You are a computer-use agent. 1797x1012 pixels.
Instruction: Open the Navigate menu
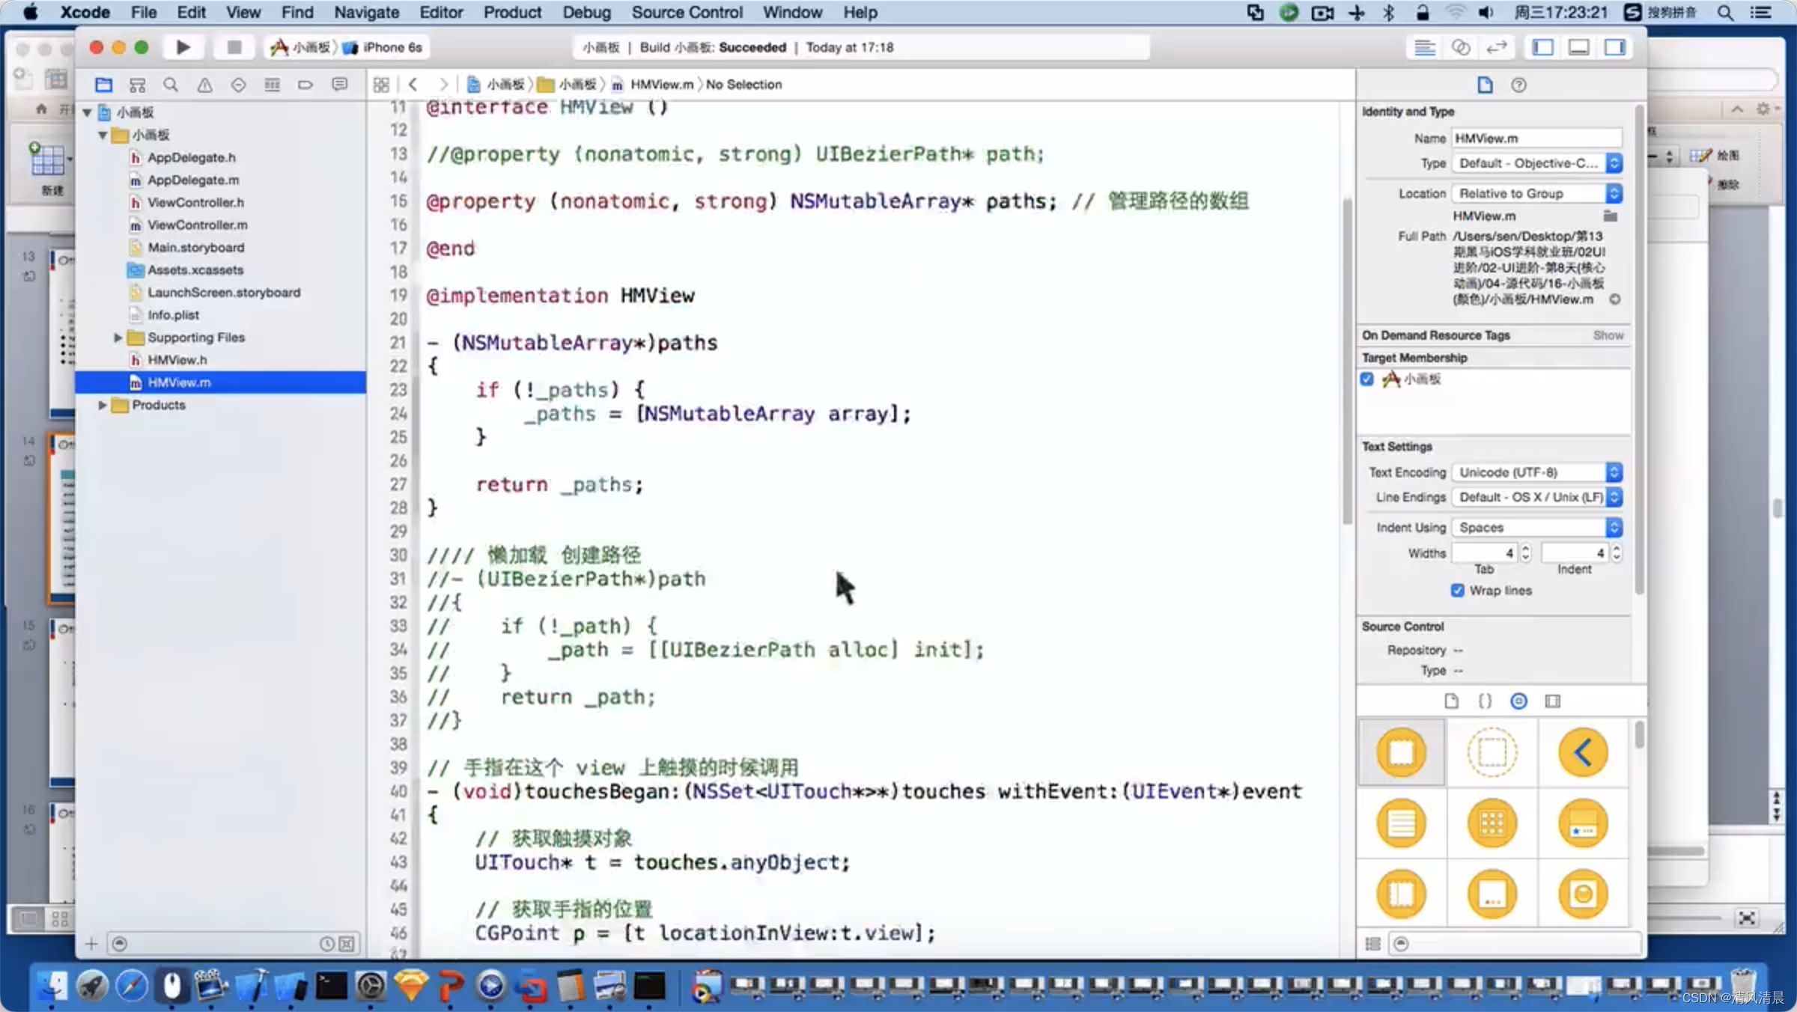pos(366,12)
